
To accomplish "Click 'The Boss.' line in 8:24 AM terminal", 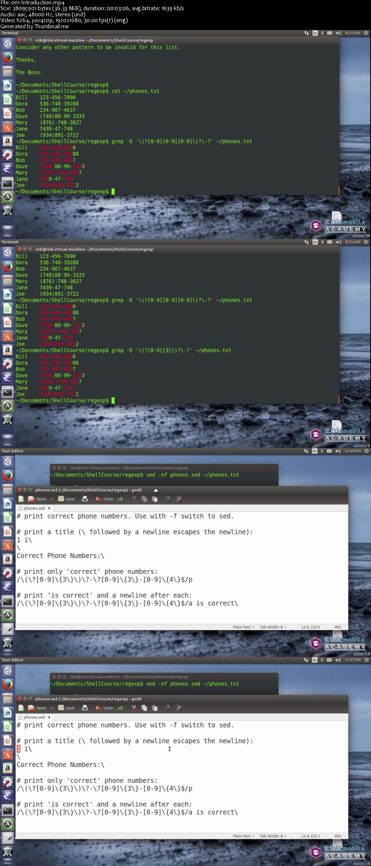I will (29, 72).
